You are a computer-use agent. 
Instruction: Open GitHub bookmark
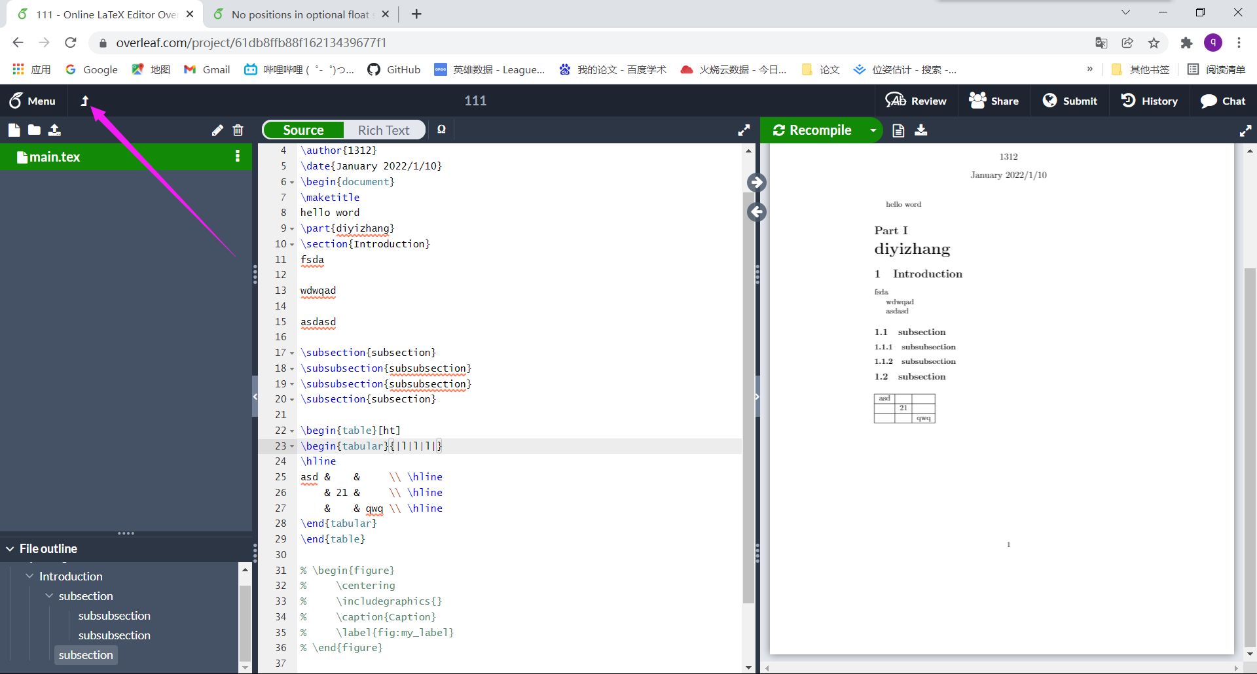(x=394, y=69)
